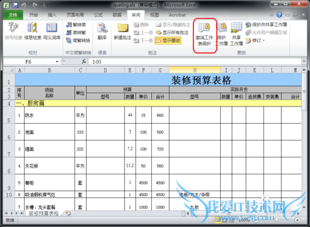Click the Excel application icon in title bar
This screenshot has height=227, width=310.
tap(6, 5)
